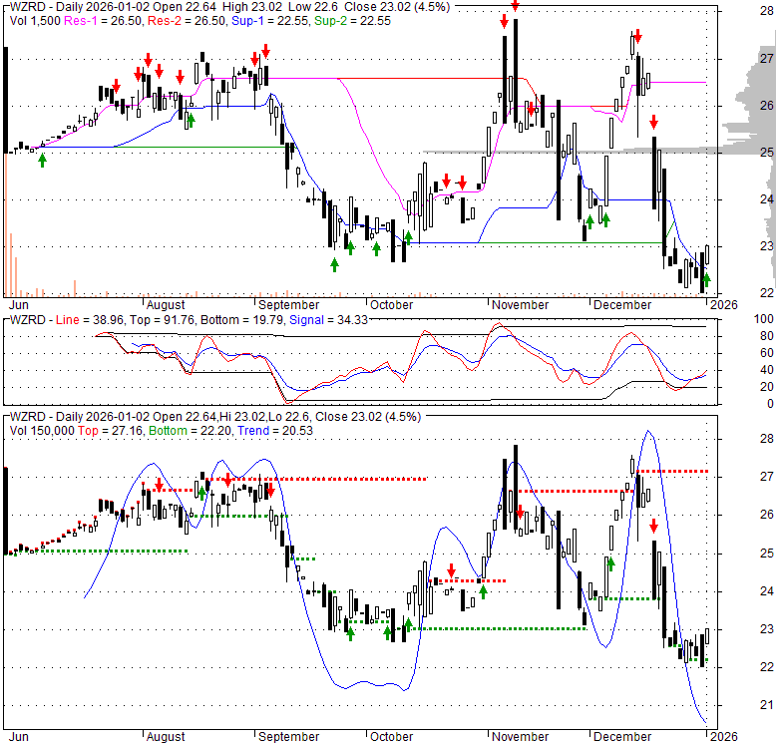Screen dimensions: 778x743
Task: Click the December label on the upper chart's time axis
Action: [x=622, y=305]
